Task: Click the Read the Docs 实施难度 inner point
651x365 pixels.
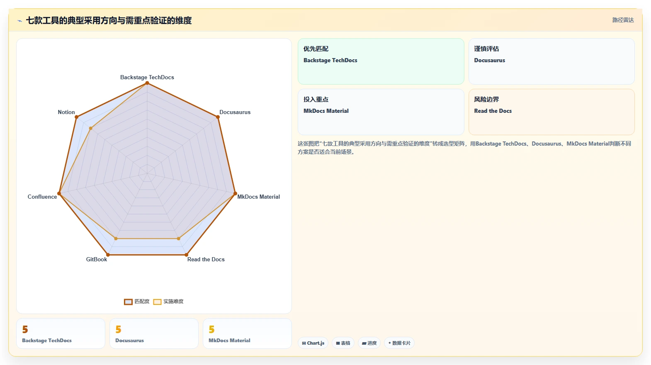Action: click(x=179, y=238)
